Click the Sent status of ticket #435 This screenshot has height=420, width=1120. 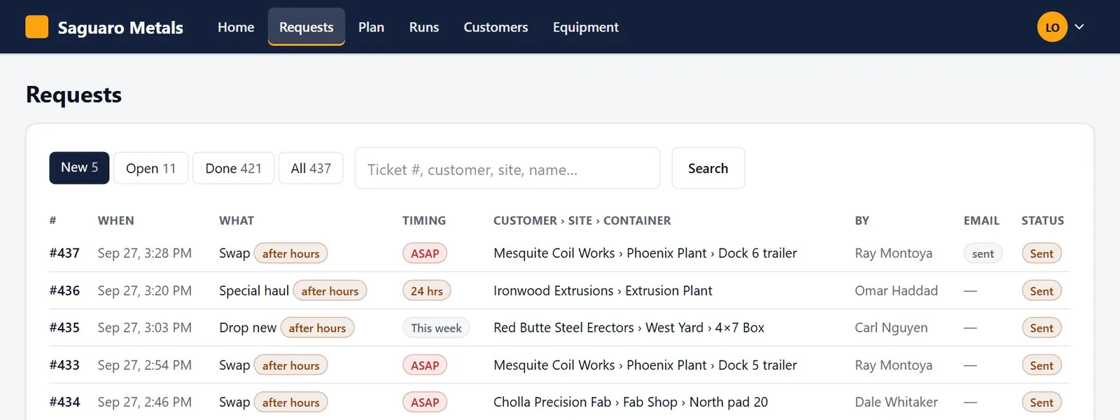[x=1042, y=328]
